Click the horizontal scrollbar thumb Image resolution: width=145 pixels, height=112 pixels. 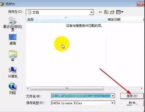pos(67,88)
